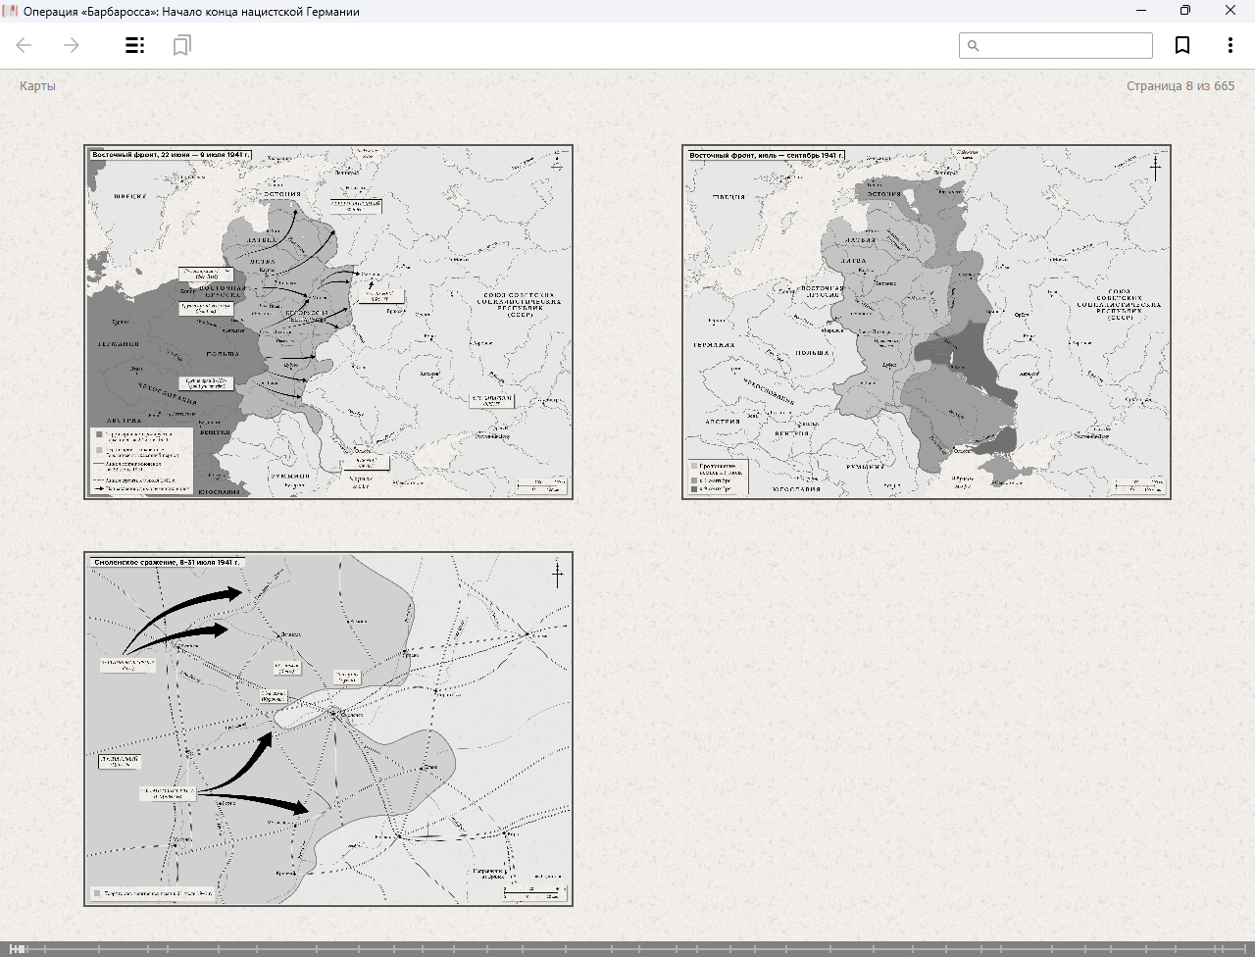Click the middle of the reading progress bar
1255x957 pixels.
point(627,949)
